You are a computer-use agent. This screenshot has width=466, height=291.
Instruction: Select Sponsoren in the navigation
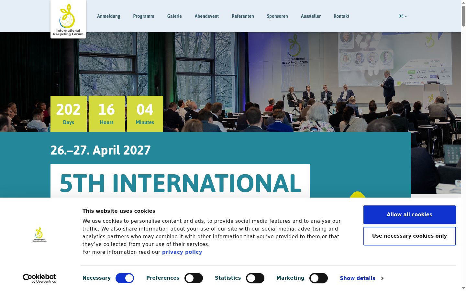click(x=277, y=16)
